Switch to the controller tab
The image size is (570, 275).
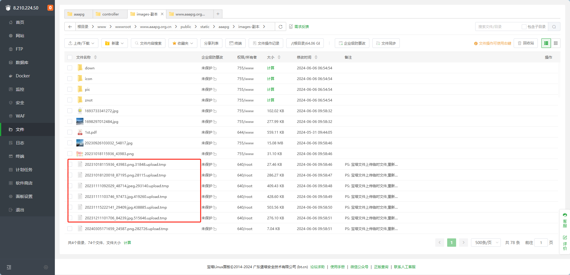pos(110,14)
